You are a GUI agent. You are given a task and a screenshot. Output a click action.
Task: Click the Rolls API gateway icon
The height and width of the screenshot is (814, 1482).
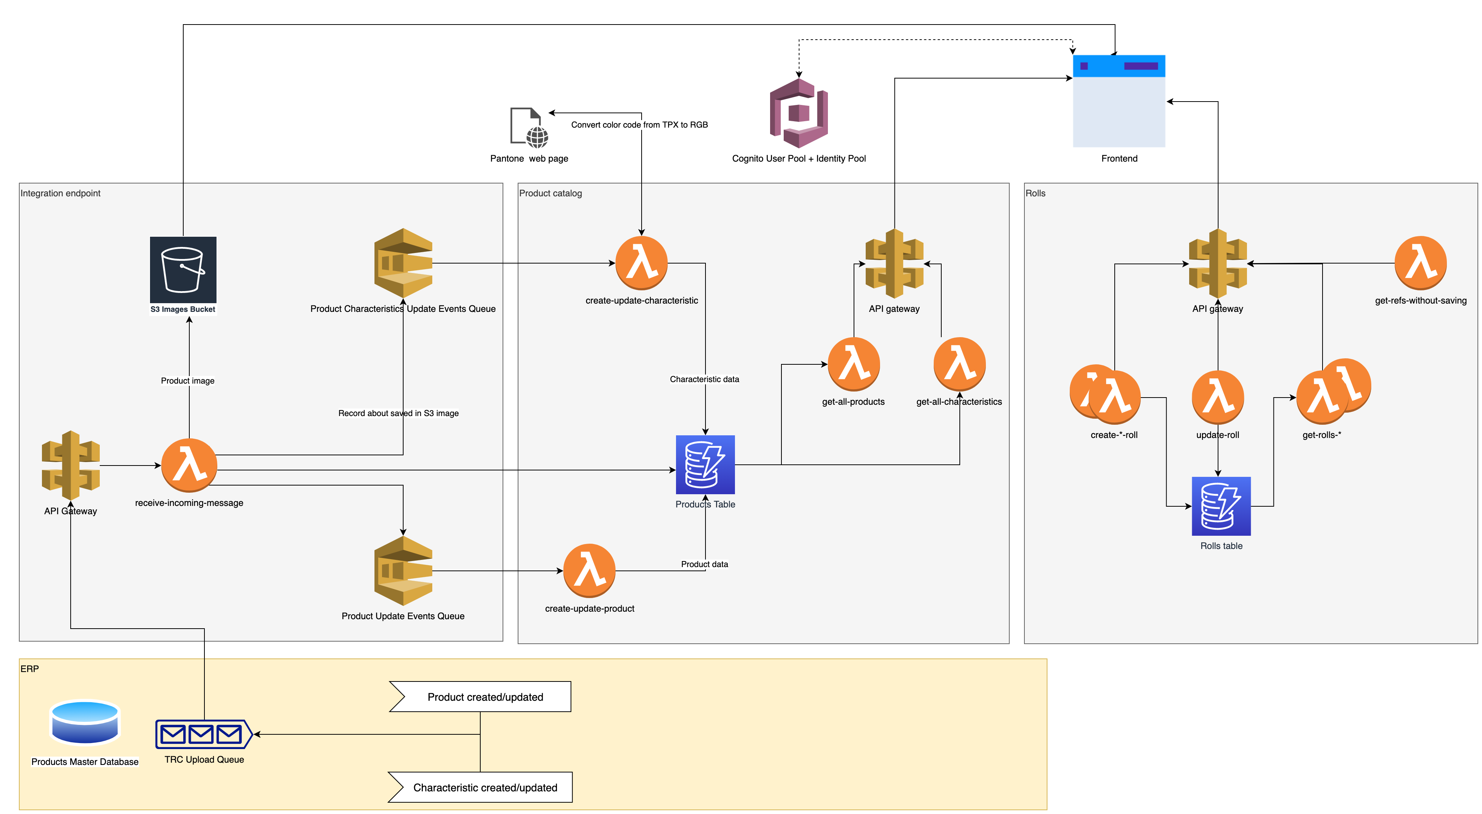pyautogui.click(x=1218, y=263)
